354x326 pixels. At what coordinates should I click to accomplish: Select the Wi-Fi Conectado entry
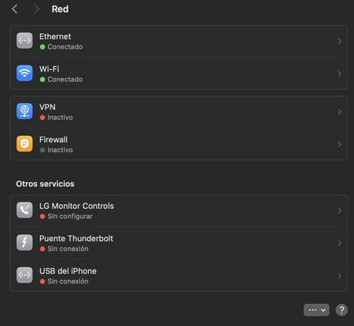point(179,74)
